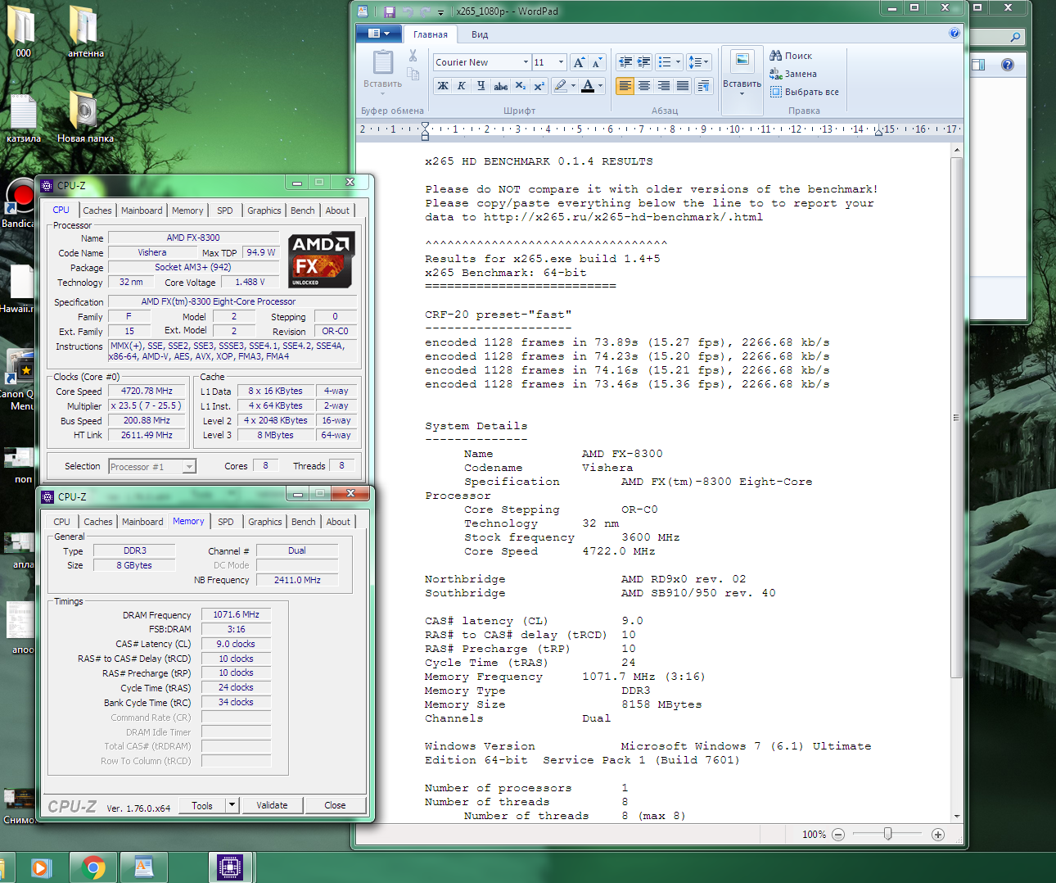
Task: Click the Выбрать все select all button
Action: pyautogui.click(x=805, y=92)
